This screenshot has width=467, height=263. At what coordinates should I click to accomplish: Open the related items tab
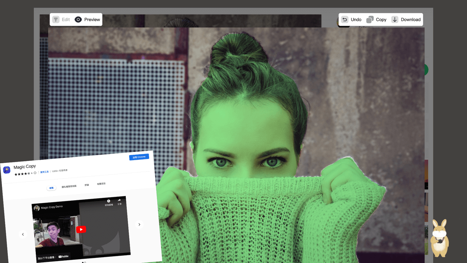coord(101,184)
